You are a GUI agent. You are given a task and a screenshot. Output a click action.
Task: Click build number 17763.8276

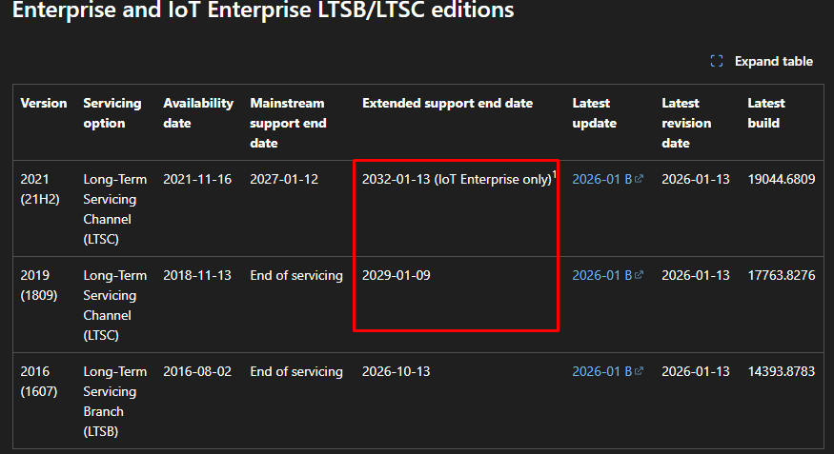point(782,276)
